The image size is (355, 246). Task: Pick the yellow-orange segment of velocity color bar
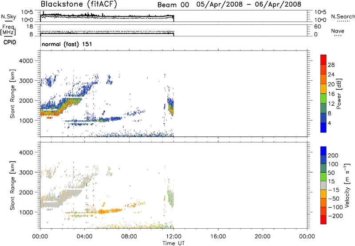tap(323, 194)
